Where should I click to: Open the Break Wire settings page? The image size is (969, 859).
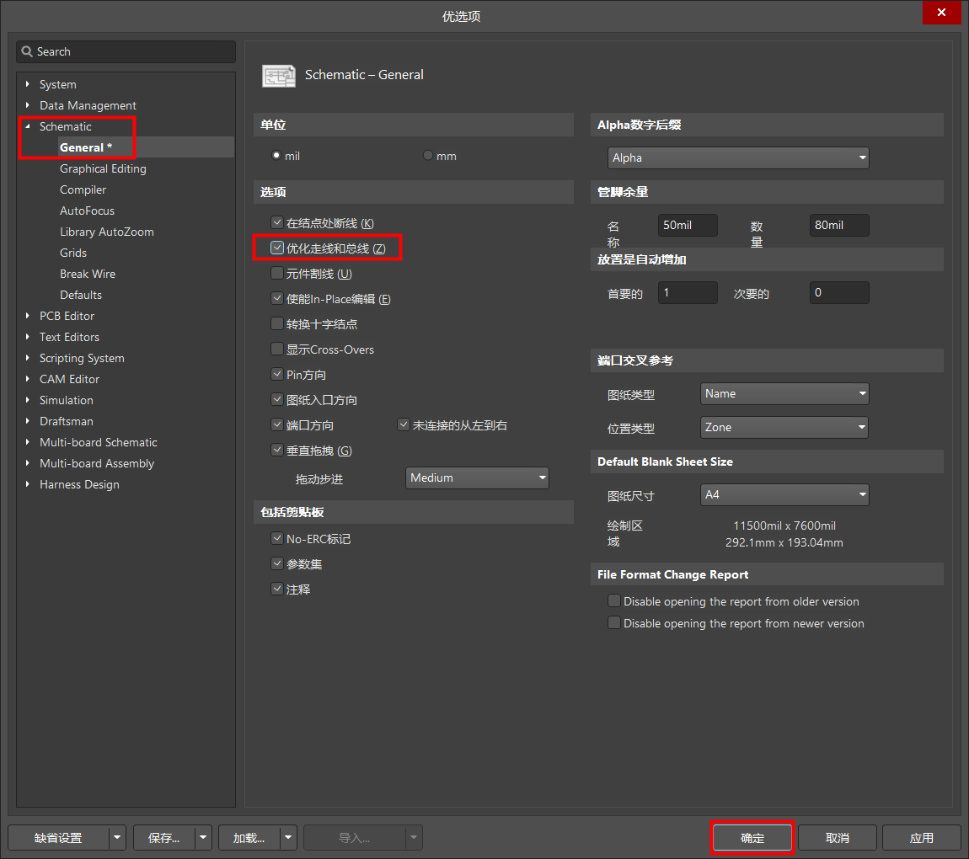88,274
